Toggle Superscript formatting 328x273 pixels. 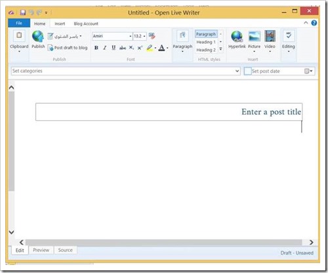(140, 48)
